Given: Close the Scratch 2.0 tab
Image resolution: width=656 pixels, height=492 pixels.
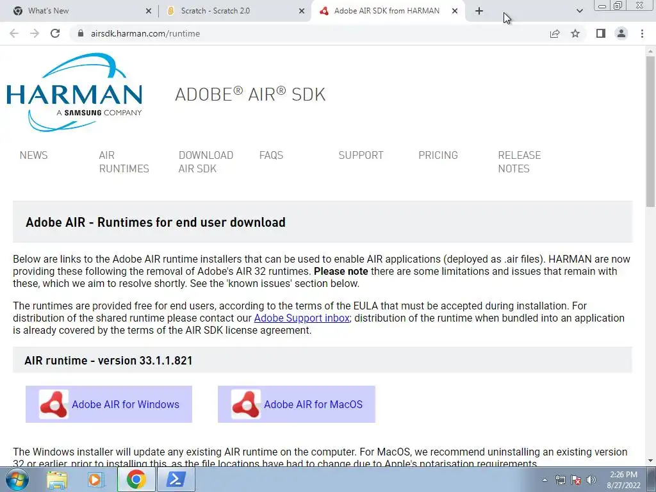Looking at the screenshot, I should (302, 12).
